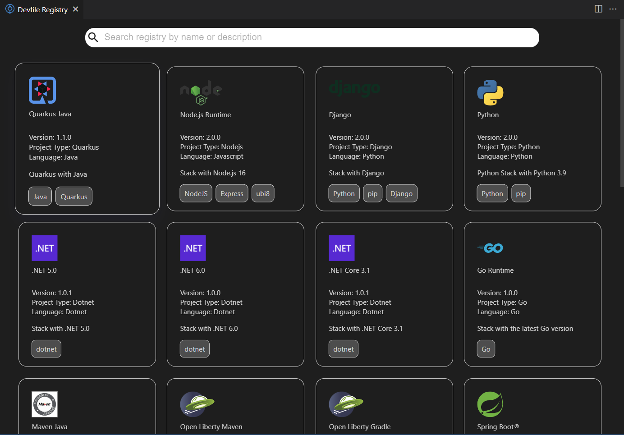
Task: Click 'Stack with the latest Go version'
Action: (x=525, y=329)
